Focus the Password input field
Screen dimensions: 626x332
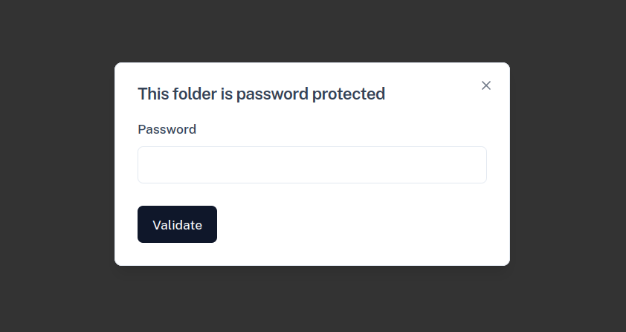(312, 165)
